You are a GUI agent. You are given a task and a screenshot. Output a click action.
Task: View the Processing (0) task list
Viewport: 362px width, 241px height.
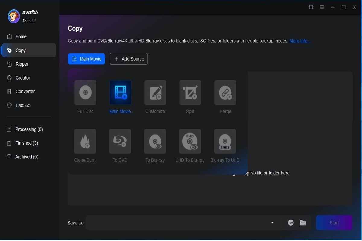29,129
